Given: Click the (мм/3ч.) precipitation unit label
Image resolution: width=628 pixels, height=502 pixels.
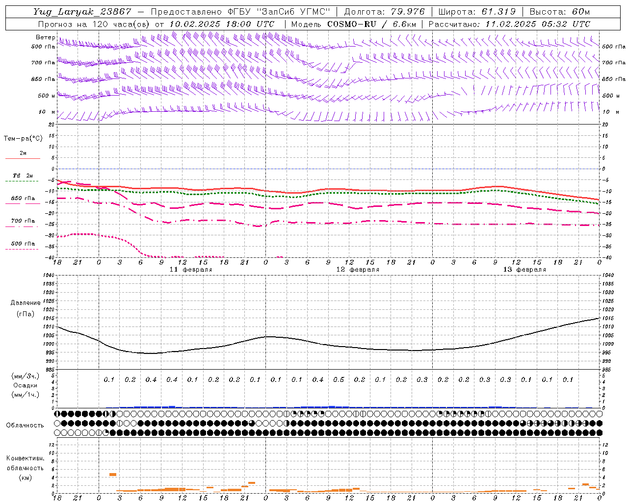Looking at the screenshot, I should [x=26, y=376].
